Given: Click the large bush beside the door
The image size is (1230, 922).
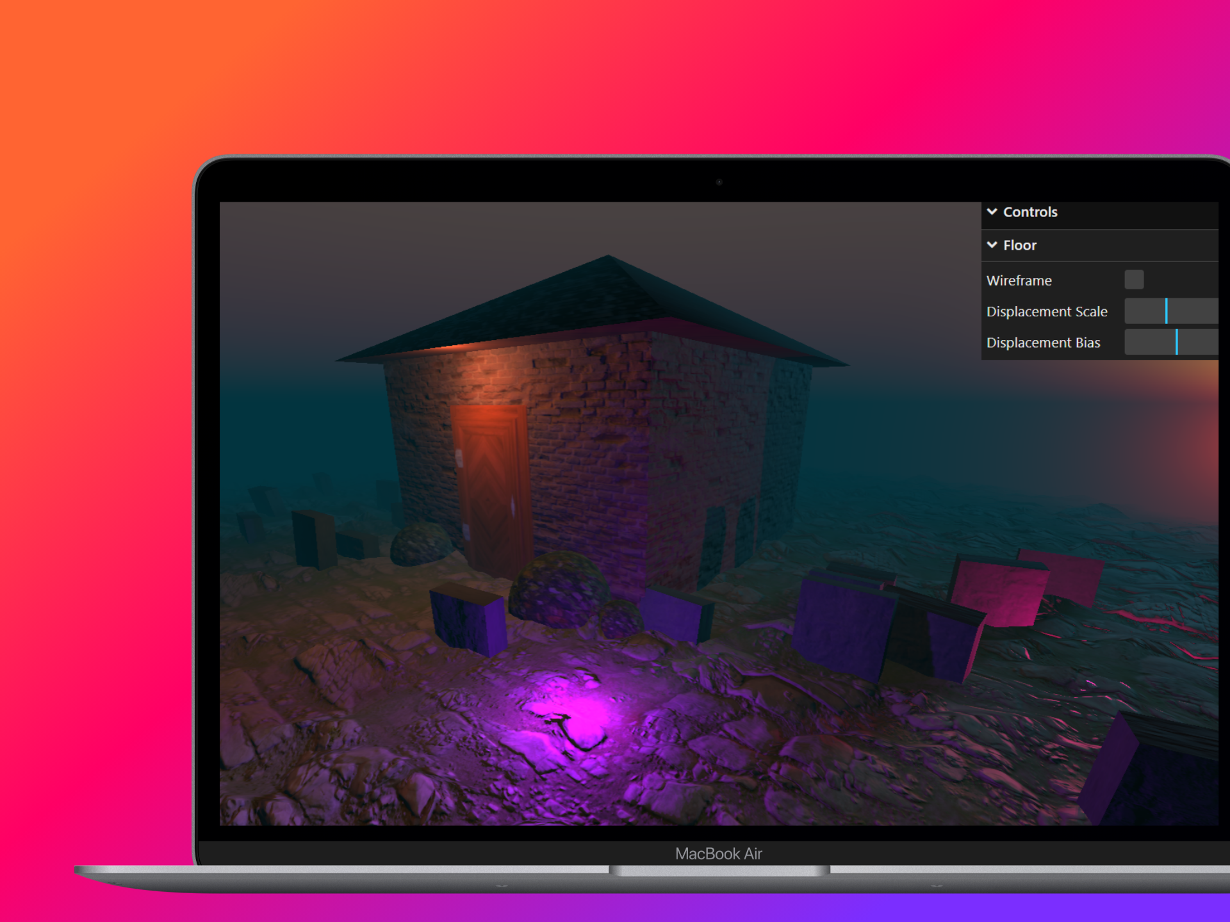Looking at the screenshot, I should click(x=559, y=589).
